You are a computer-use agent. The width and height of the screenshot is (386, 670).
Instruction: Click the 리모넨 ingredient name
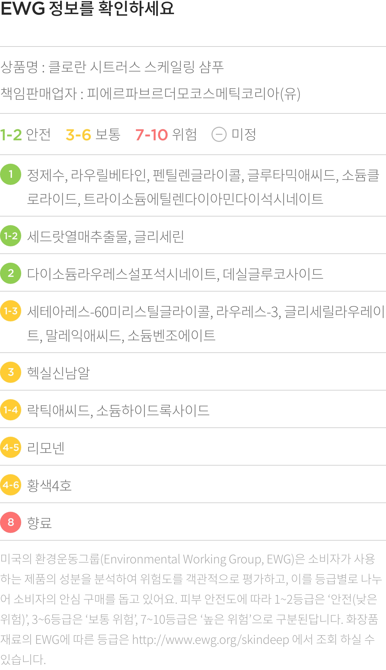click(x=46, y=448)
